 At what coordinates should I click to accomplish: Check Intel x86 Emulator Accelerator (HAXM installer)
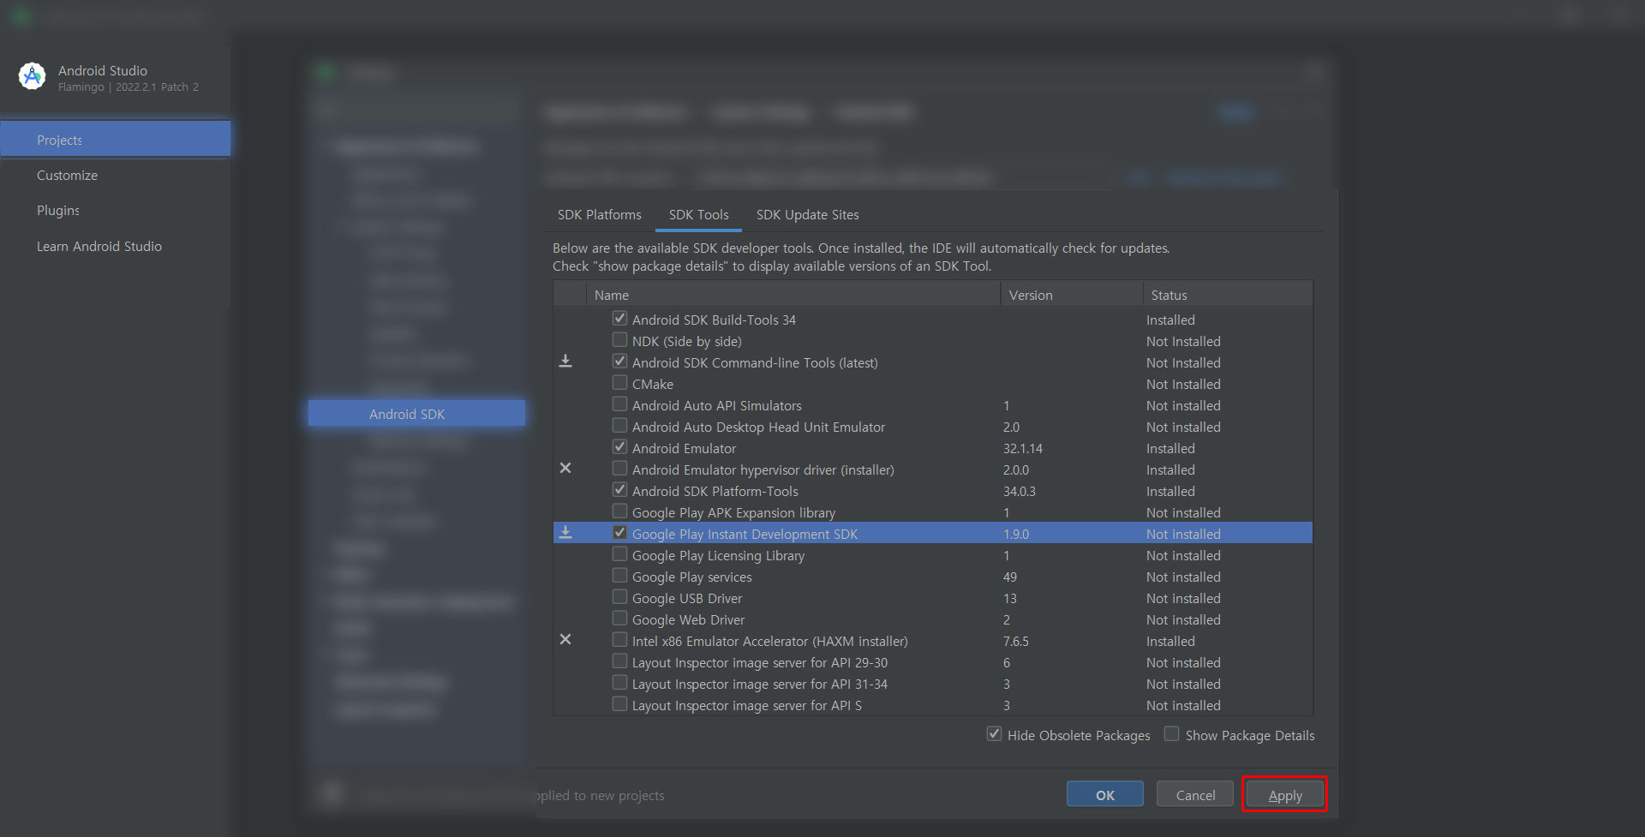619,640
